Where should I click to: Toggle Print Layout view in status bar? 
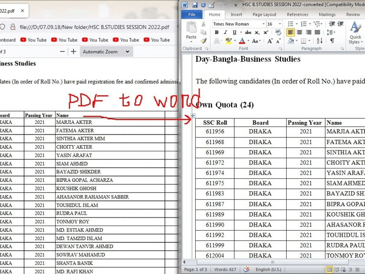(329, 270)
